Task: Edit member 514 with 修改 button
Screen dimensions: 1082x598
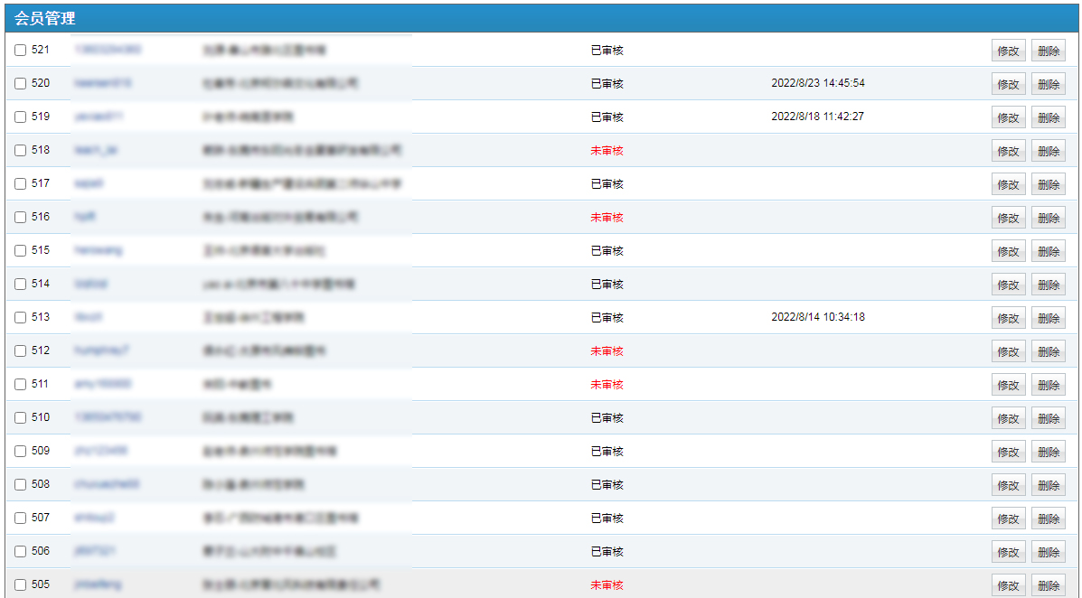Action: [1008, 285]
